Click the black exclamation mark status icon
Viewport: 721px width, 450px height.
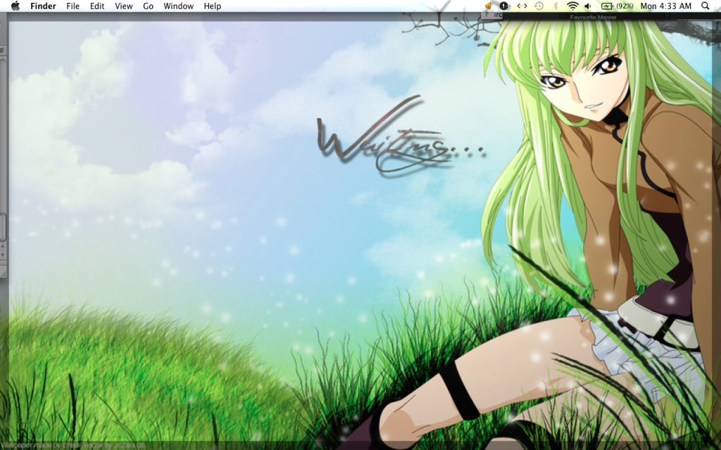click(504, 6)
